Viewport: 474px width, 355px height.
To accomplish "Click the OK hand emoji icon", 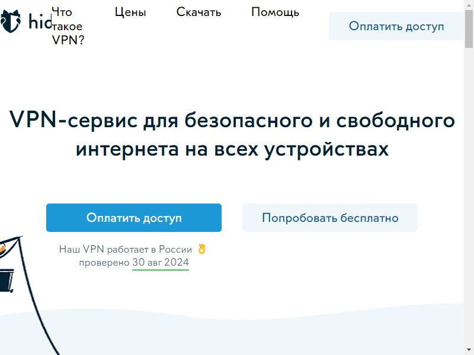I will point(201,249).
